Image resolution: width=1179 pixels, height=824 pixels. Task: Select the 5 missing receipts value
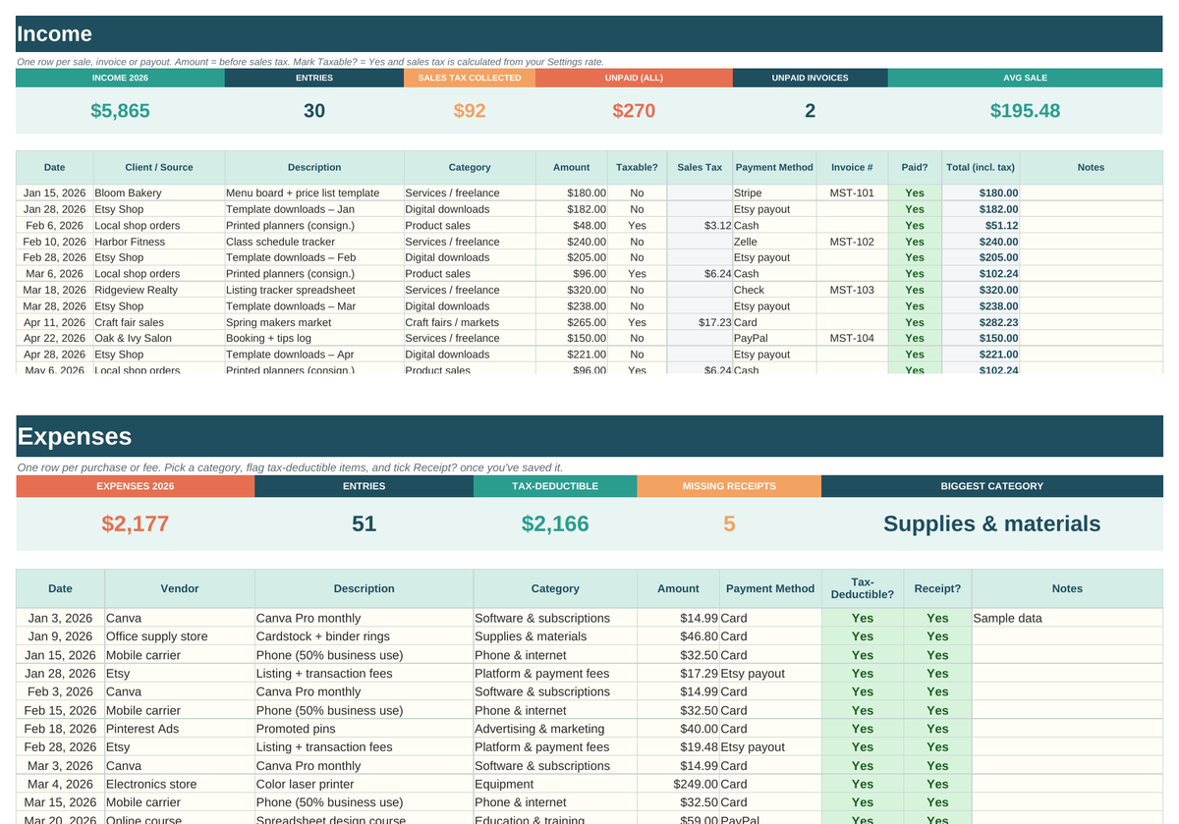coord(729,523)
